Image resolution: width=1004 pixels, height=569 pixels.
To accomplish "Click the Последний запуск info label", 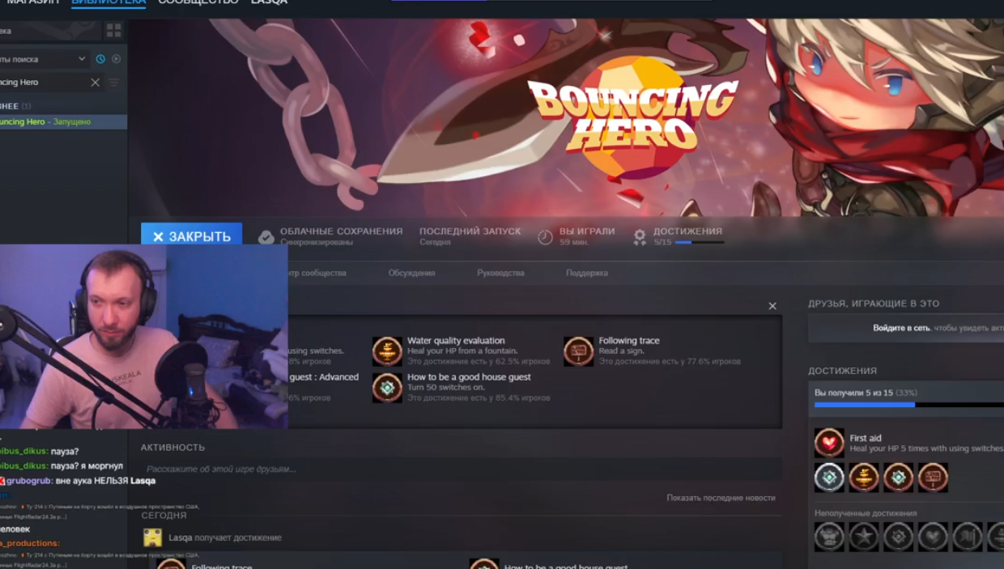I will point(470,231).
